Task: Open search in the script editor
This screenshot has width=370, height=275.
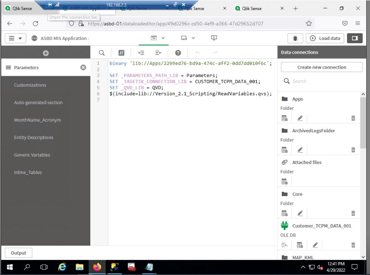Action: point(102,53)
